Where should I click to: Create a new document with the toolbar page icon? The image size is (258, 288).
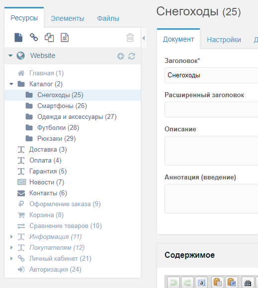click(x=18, y=38)
